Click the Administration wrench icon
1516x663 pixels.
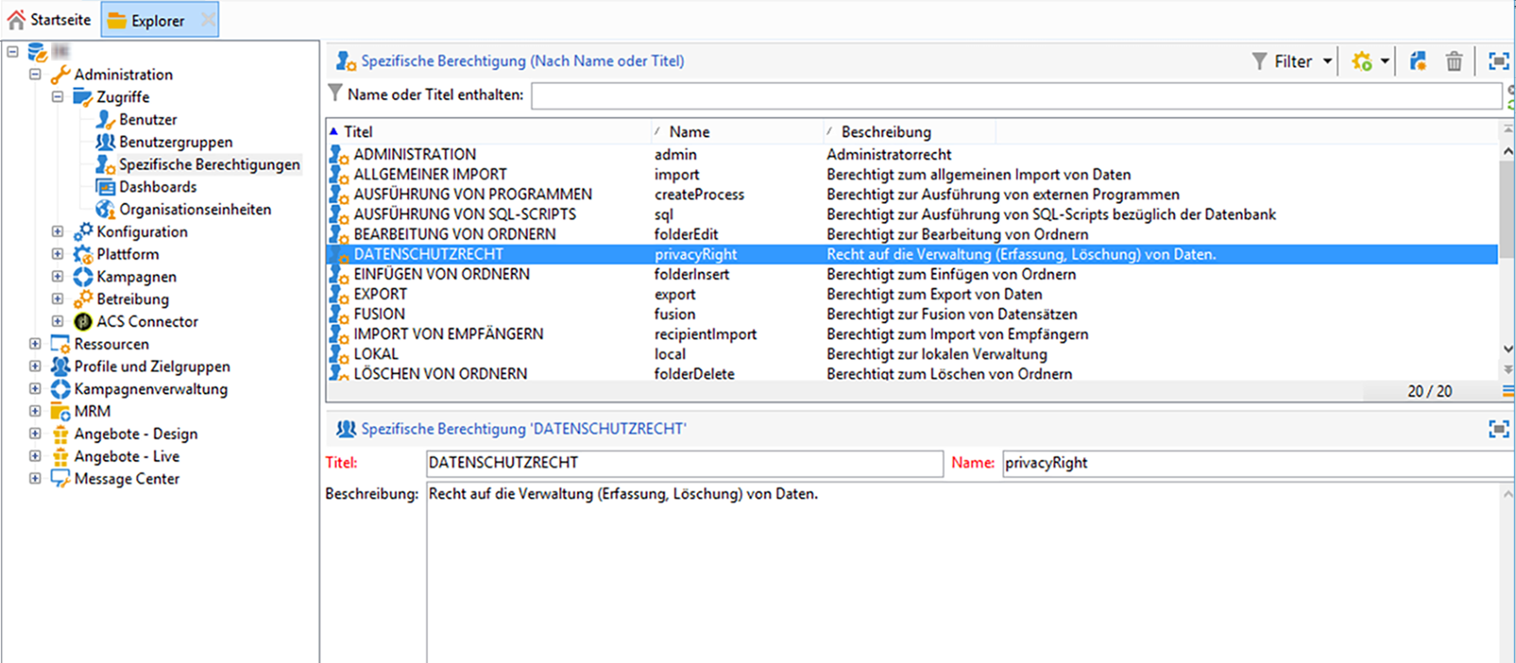60,75
